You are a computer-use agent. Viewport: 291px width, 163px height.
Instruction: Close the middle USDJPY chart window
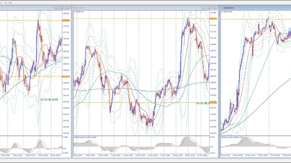tap(215, 8)
